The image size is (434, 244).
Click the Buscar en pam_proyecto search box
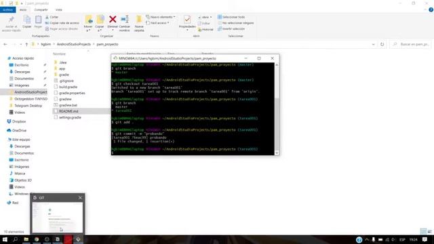tap(410, 44)
